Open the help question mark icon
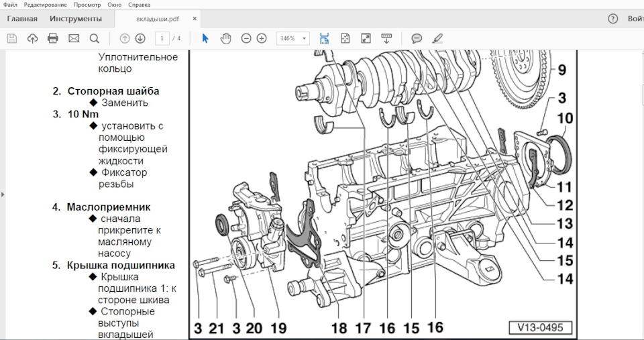Image resolution: width=644 pixels, height=340 pixels. coord(612,19)
